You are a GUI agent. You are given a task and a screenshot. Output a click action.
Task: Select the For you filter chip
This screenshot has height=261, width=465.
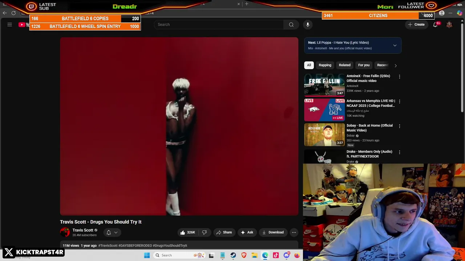pos(364,65)
